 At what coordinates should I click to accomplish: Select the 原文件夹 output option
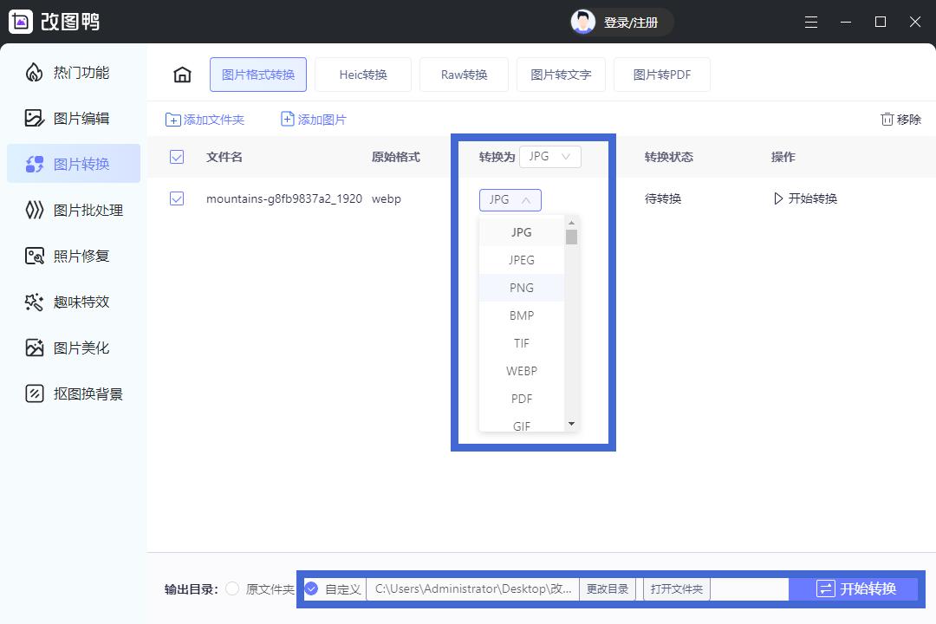tap(231, 588)
